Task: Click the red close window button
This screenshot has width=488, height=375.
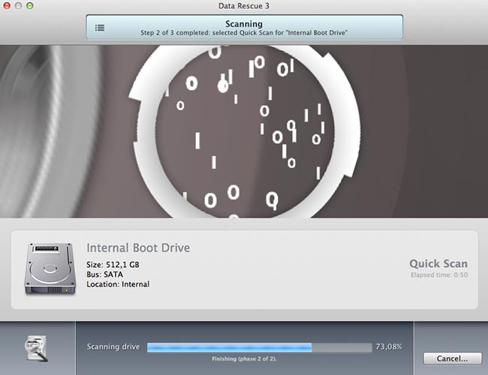Action: click(x=7, y=5)
